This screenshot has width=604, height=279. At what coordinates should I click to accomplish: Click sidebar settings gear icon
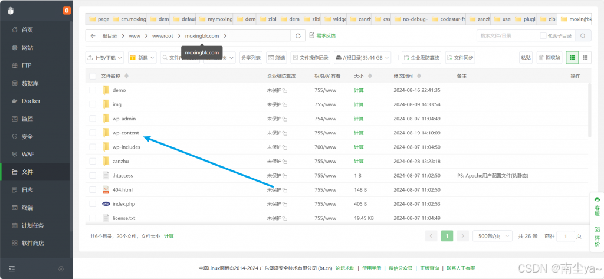pyautogui.click(x=61, y=269)
